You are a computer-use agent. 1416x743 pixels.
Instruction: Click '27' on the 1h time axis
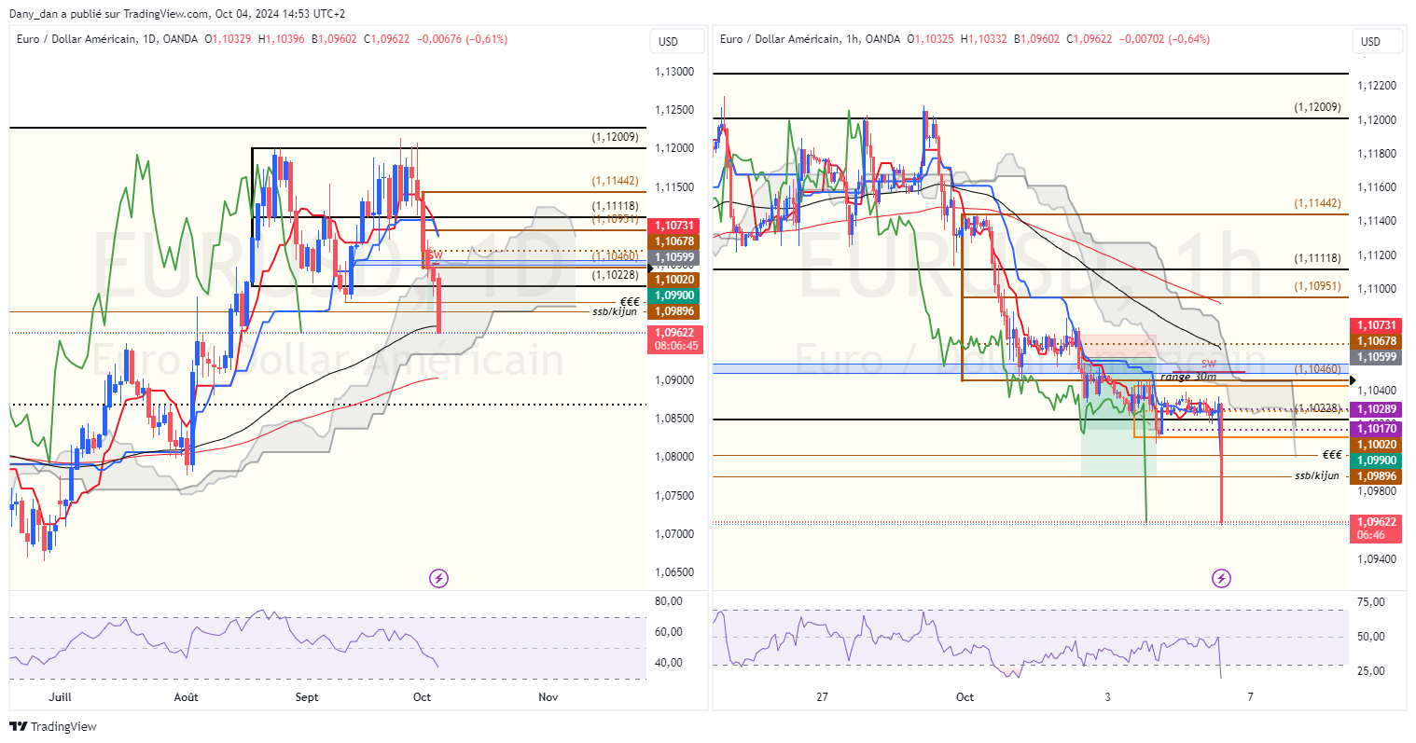click(x=822, y=697)
